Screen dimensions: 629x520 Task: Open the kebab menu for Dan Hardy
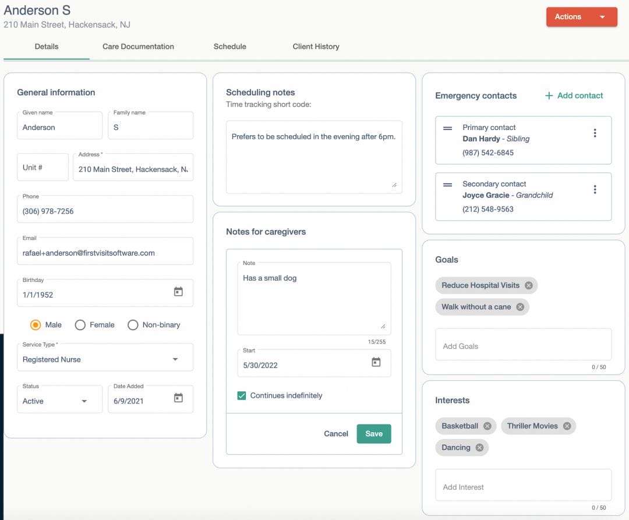pos(595,133)
